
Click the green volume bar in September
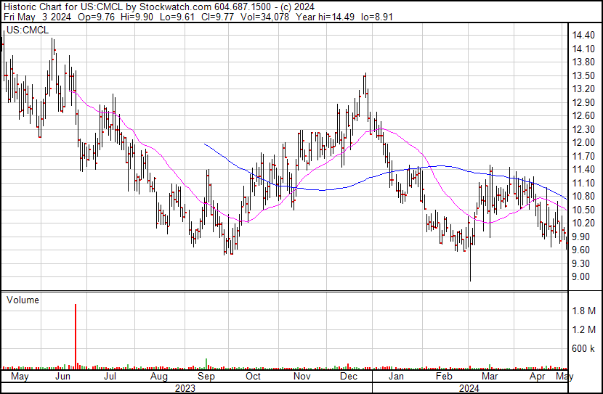click(x=206, y=364)
